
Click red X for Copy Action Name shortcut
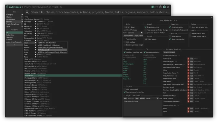(188, 73)
